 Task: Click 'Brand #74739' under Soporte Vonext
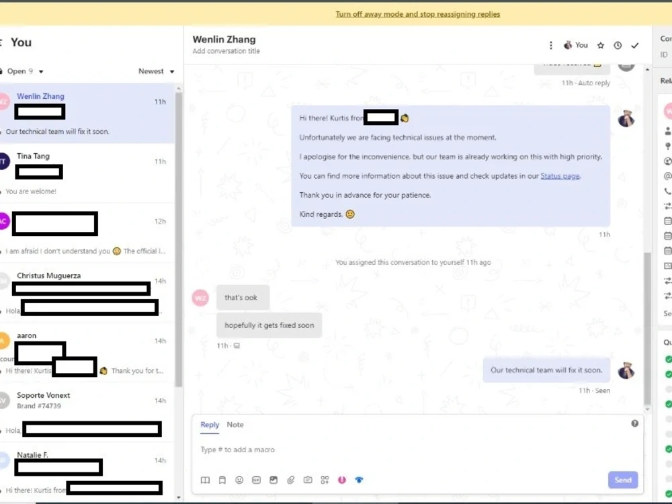coord(39,406)
